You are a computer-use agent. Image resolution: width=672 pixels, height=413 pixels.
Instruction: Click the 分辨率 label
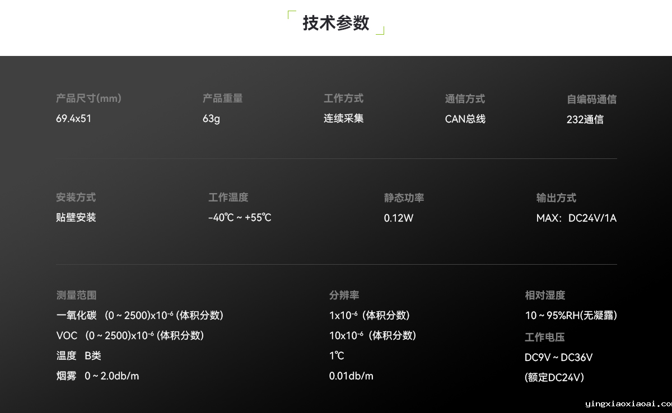344,295
